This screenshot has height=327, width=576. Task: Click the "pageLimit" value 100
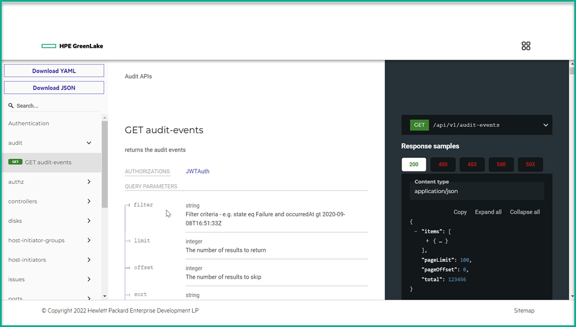[x=464, y=260]
